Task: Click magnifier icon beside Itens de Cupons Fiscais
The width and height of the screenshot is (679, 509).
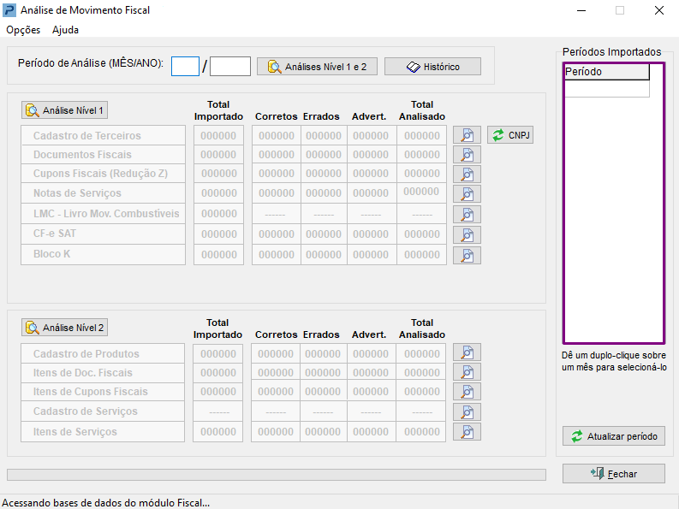Action: [467, 392]
